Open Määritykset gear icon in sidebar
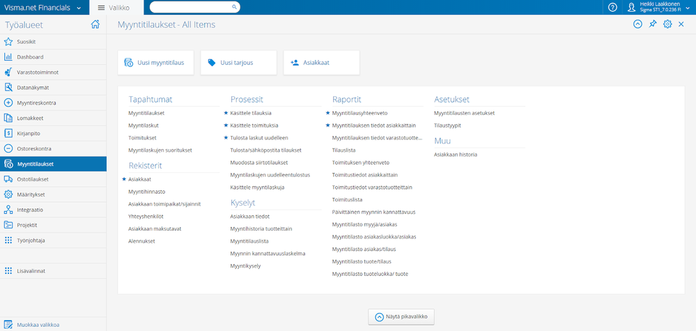Screen dimensions: 696x331 tap(8, 194)
